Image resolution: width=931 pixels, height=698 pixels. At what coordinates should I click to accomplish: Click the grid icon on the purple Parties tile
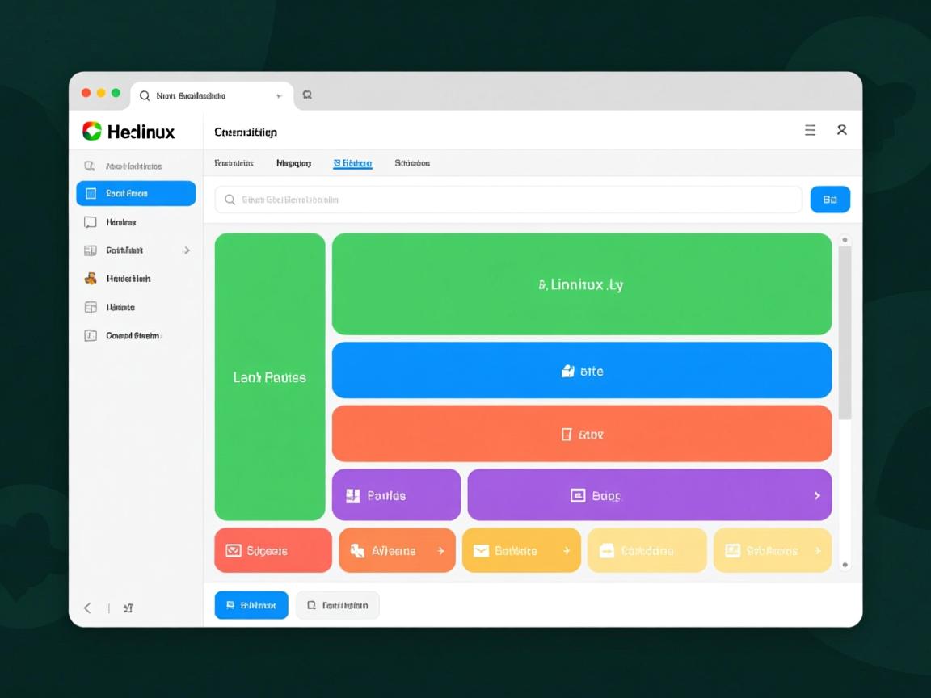coord(352,496)
